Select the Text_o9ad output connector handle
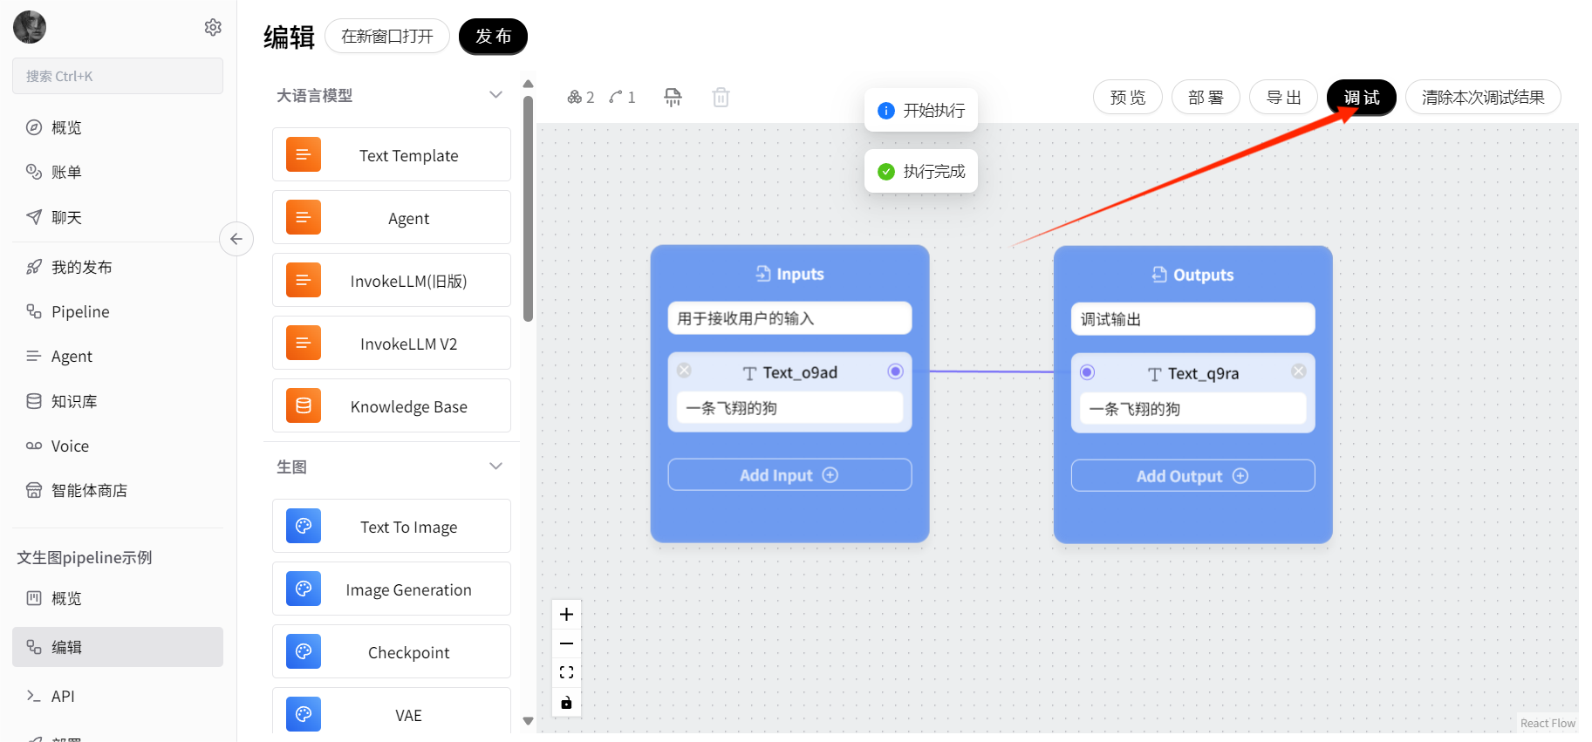Viewport: 1592px width, 742px height. pos(895,371)
